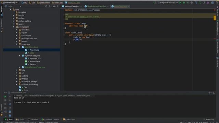The image size is (219, 123).
Task: Open the Search Everywhere magnifier icon
Action: 217,2
